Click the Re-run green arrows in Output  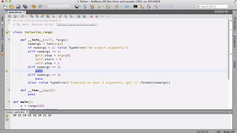[7, 116]
